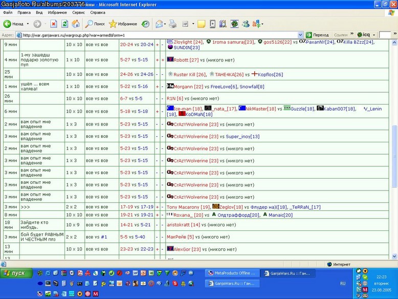The width and height of the screenshot is (398, 299).
Task: Open the Ice-man [18] player link
Action: click(188, 109)
